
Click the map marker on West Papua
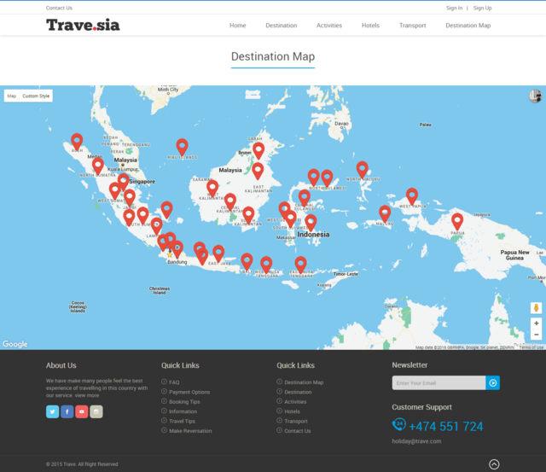[412, 196]
